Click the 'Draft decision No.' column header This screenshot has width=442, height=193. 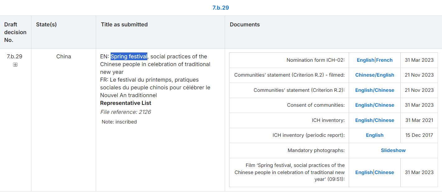coord(15,32)
